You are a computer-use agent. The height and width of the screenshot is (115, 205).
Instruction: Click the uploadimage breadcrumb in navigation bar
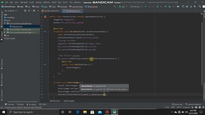76,6
